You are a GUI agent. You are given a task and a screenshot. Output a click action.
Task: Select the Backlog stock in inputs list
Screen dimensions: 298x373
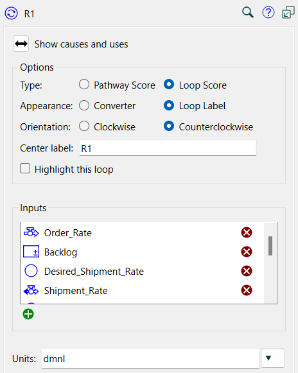60,252
